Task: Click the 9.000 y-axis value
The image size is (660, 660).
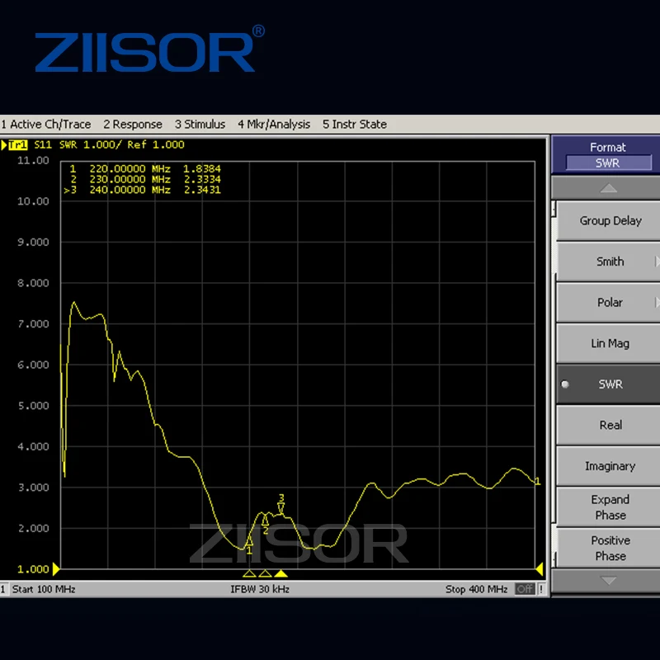Action: click(x=33, y=242)
